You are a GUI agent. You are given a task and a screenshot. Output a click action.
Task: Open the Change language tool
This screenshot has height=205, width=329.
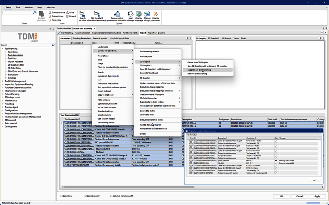pyautogui.click(x=139, y=14)
